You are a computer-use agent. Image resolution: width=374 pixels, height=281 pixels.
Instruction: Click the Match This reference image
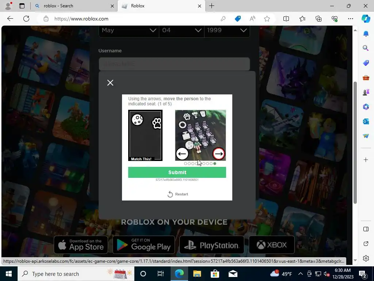coord(145,135)
